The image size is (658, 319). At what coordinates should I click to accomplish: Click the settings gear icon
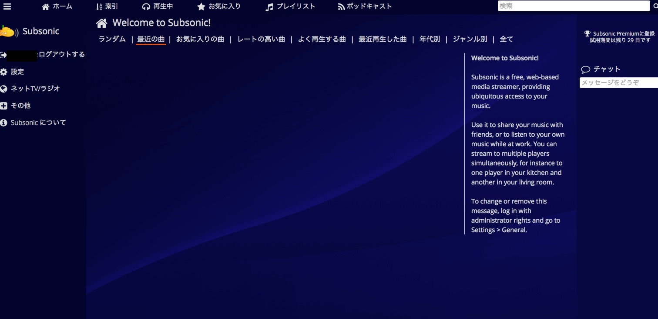pyautogui.click(x=4, y=72)
